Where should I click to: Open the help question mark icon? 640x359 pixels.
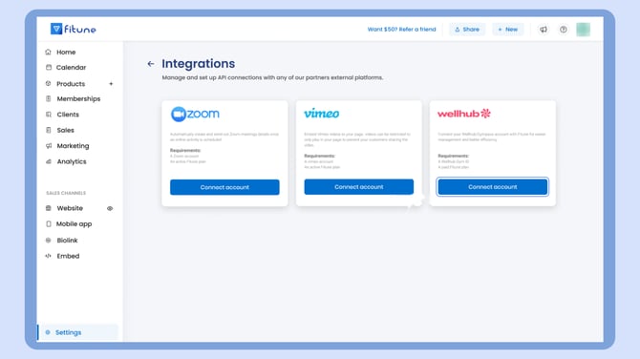point(564,30)
